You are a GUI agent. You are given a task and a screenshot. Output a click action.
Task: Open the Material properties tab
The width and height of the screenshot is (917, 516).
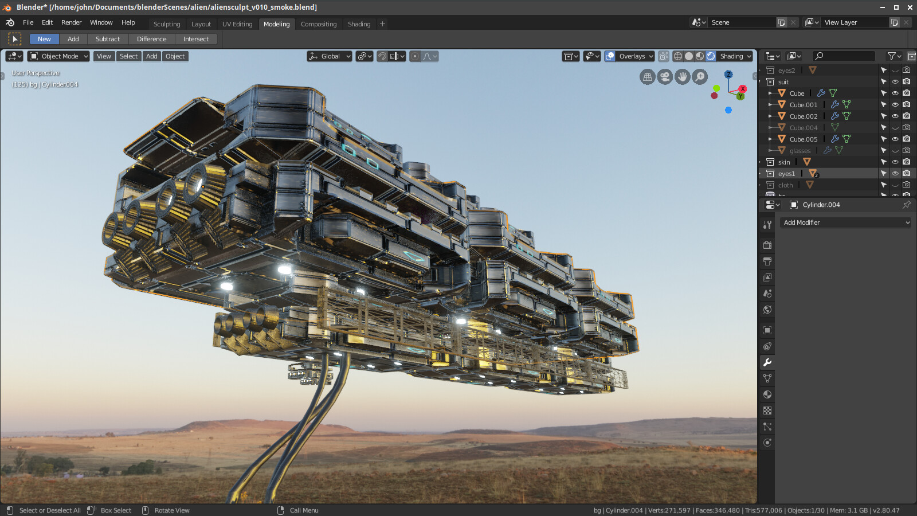[767, 394]
